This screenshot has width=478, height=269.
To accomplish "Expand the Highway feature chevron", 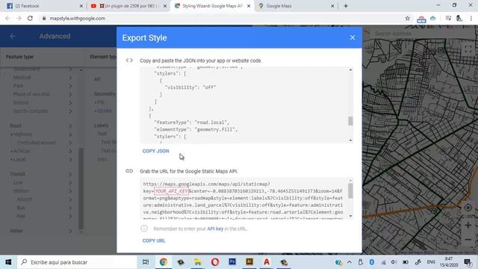I will click(70, 134).
